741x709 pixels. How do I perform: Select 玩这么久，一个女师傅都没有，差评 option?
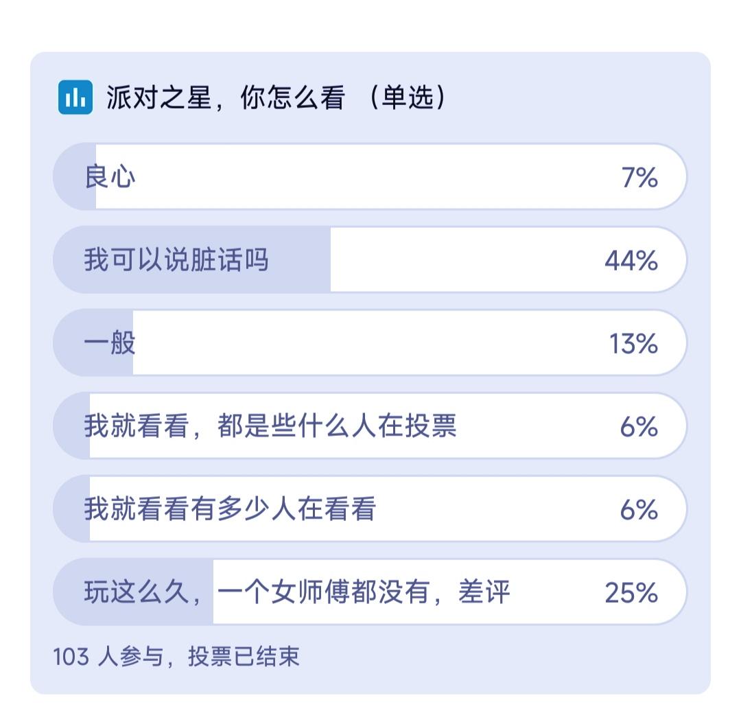pyautogui.click(x=370, y=592)
